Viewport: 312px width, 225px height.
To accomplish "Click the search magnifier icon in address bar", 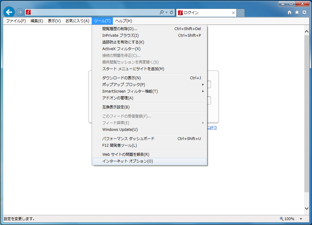I will coord(161,12).
